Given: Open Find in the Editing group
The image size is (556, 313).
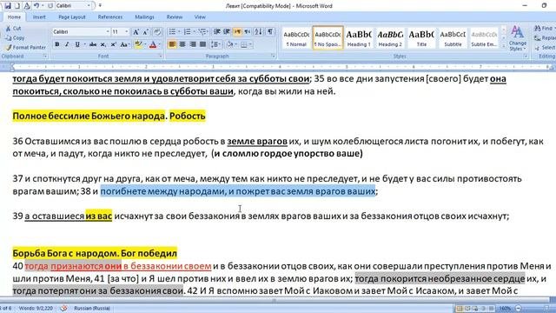Looking at the screenshot, I should click(x=545, y=28).
